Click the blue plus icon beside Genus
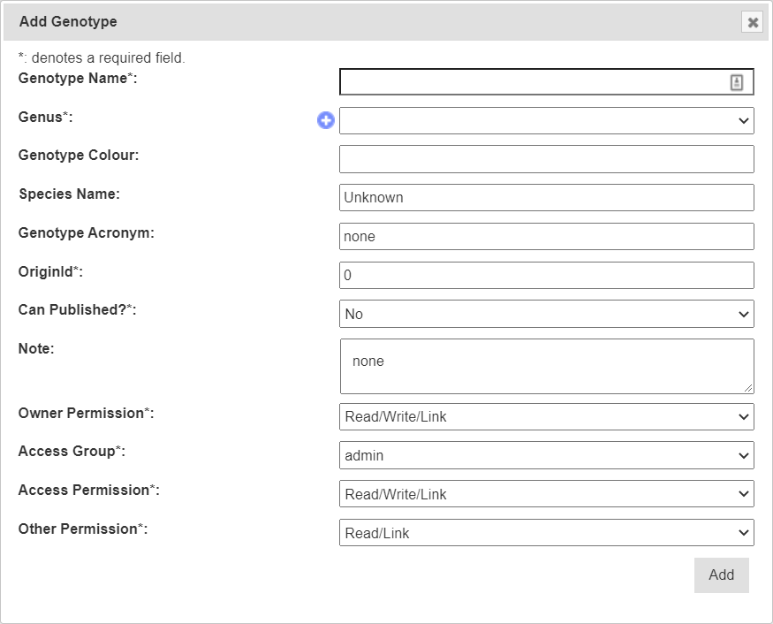773x624 pixels. point(326,120)
